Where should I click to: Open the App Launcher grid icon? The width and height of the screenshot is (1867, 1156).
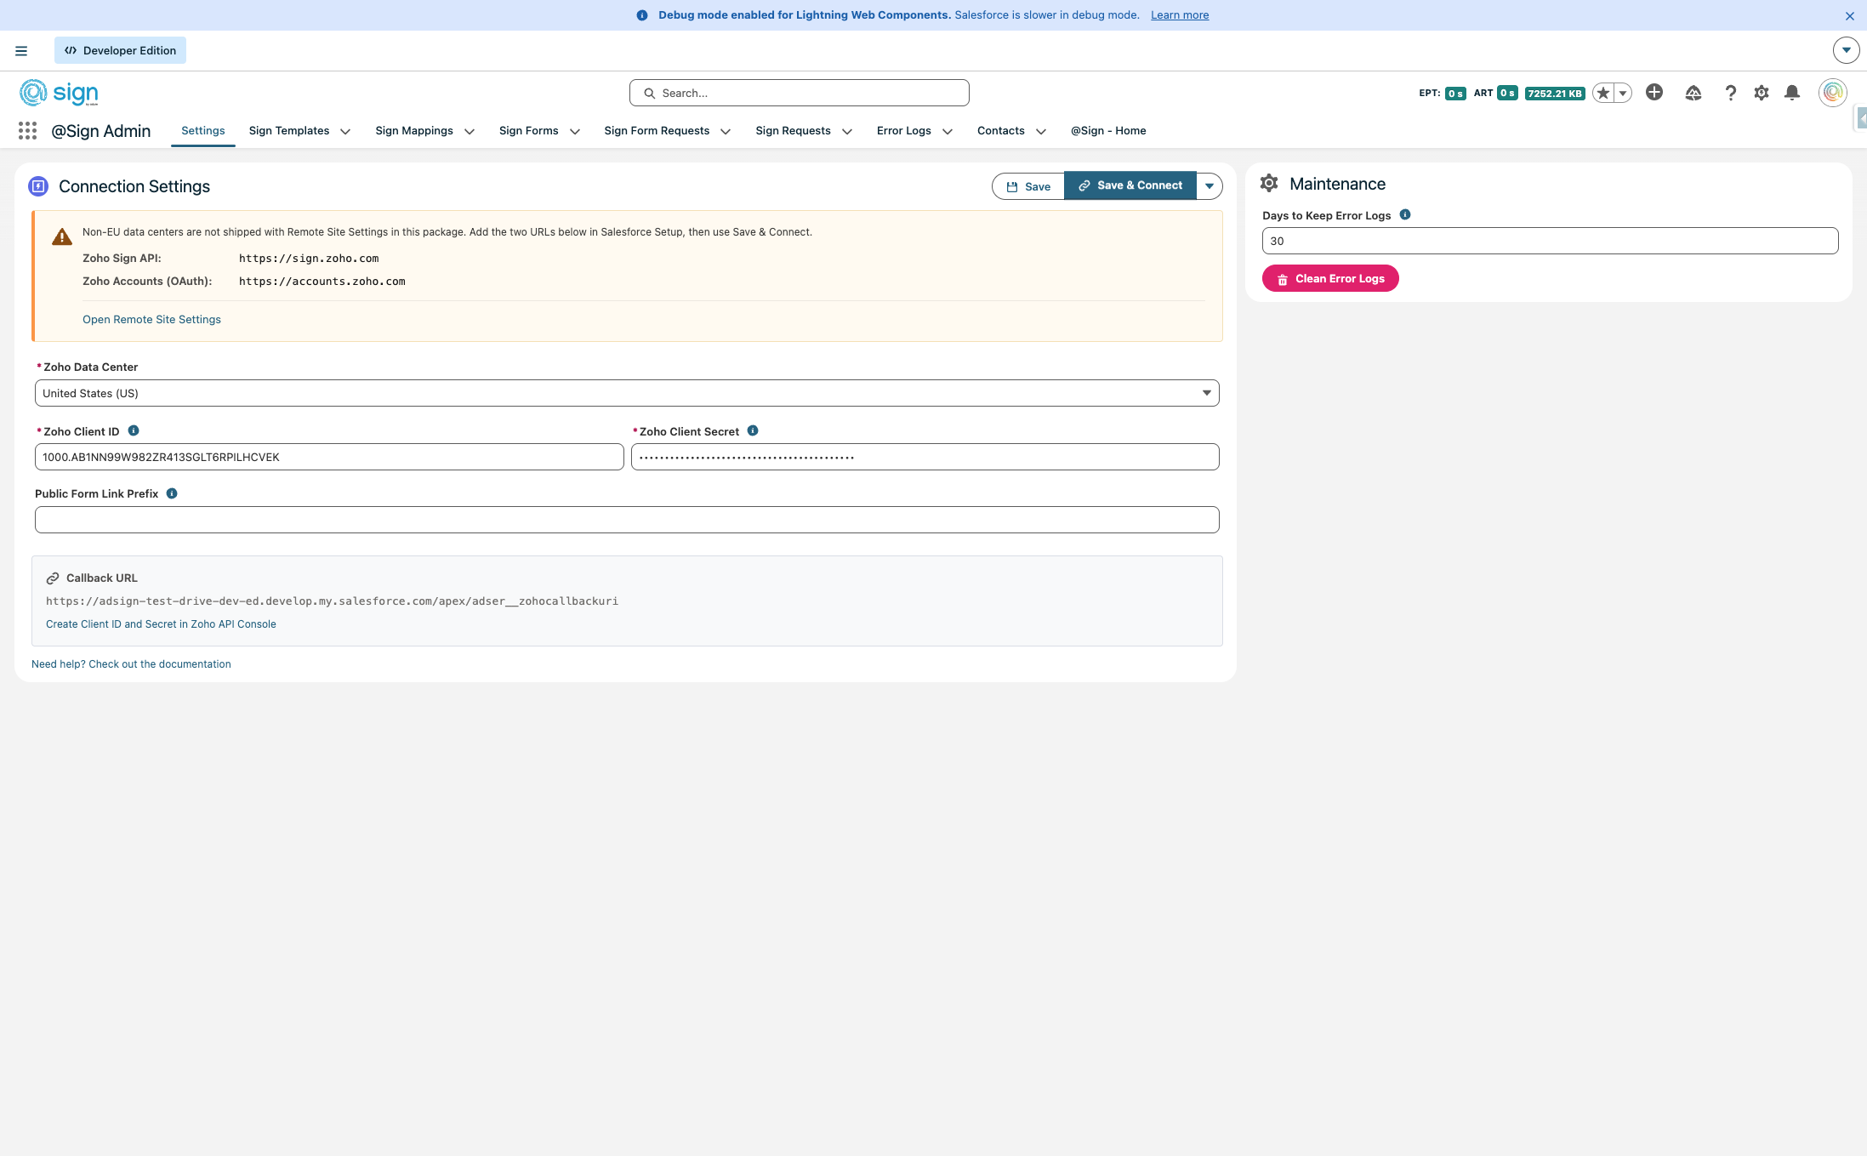pos(27,130)
